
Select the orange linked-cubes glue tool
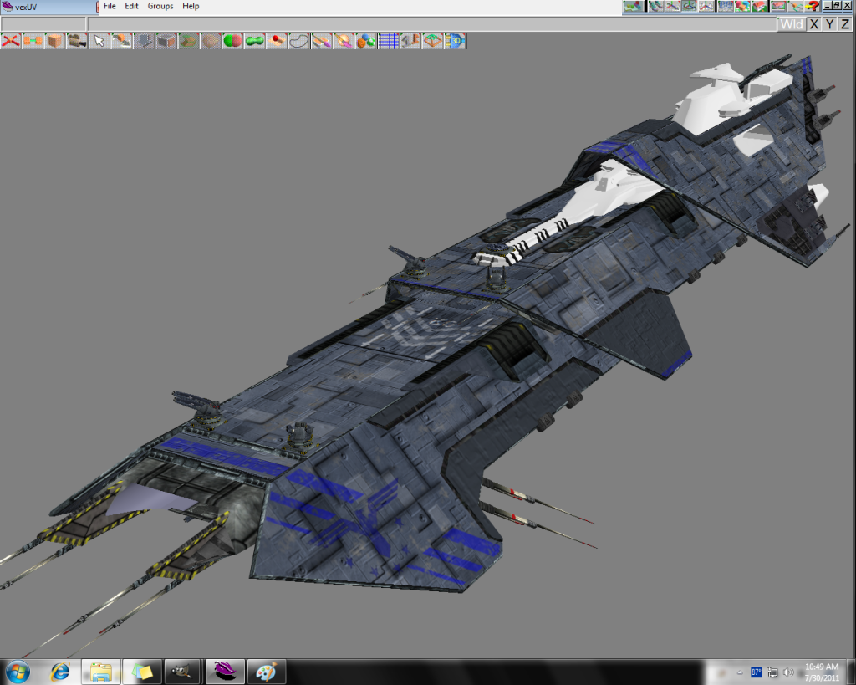[x=33, y=41]
